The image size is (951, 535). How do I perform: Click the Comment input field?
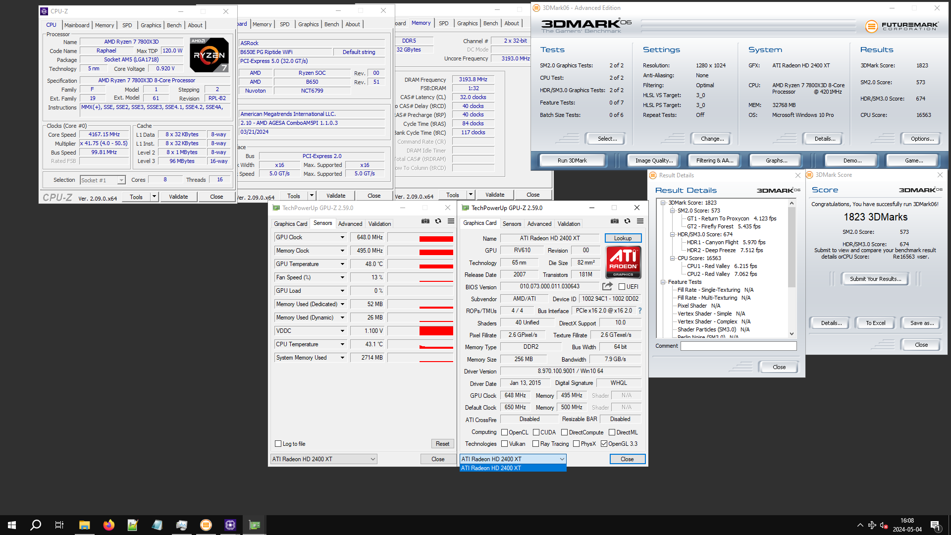pyautogui.click(x=739, y=346)
